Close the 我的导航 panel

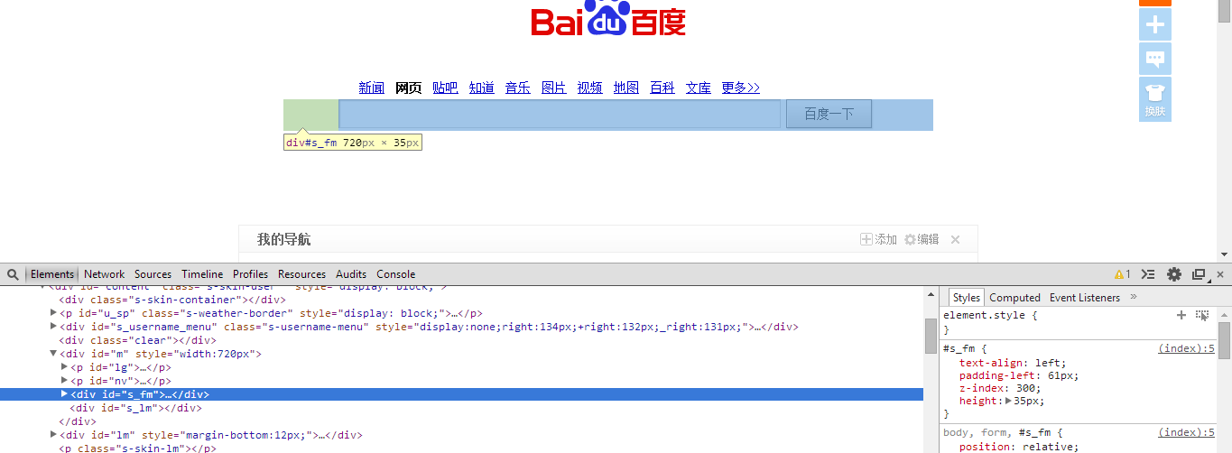(956, 239)
